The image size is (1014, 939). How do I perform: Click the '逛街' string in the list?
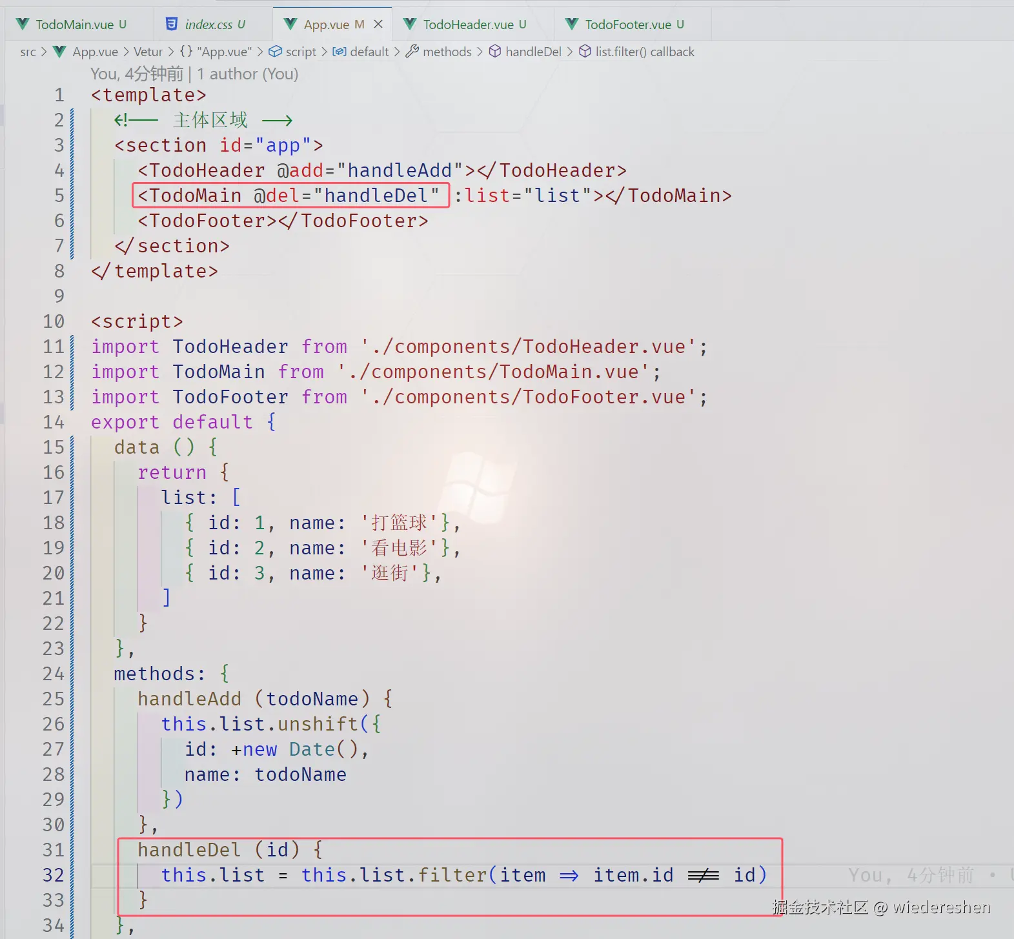pyautogui.click(x=390, y=573)
